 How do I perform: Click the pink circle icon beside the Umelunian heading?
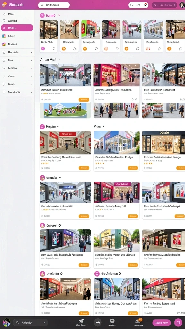pyautogui.click(x=42, y=274)
